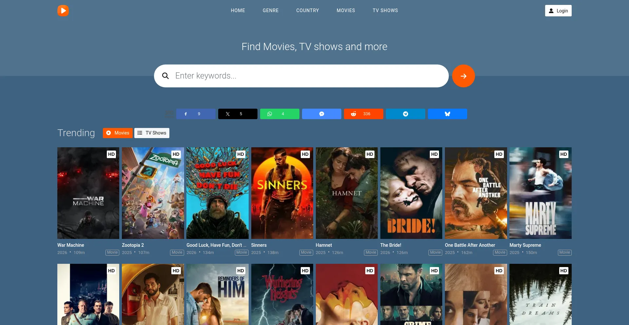Open One Battle After Another title link
This screenshot has height=325, width=629.
(470, 245)
